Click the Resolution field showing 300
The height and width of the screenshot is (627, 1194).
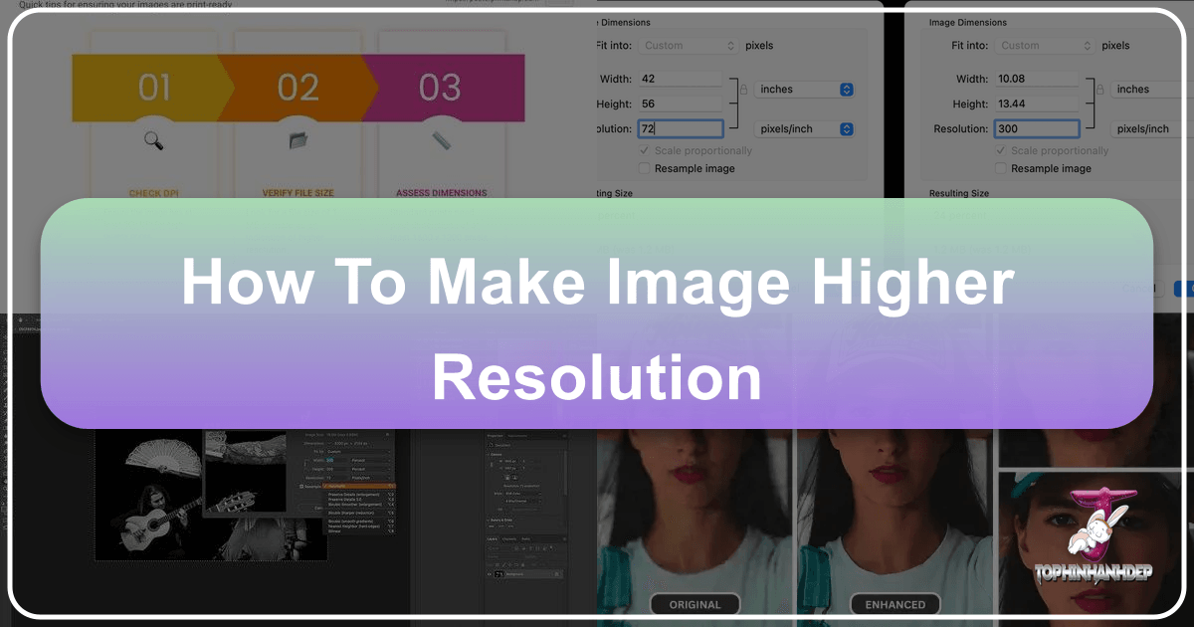point(1035,129)
